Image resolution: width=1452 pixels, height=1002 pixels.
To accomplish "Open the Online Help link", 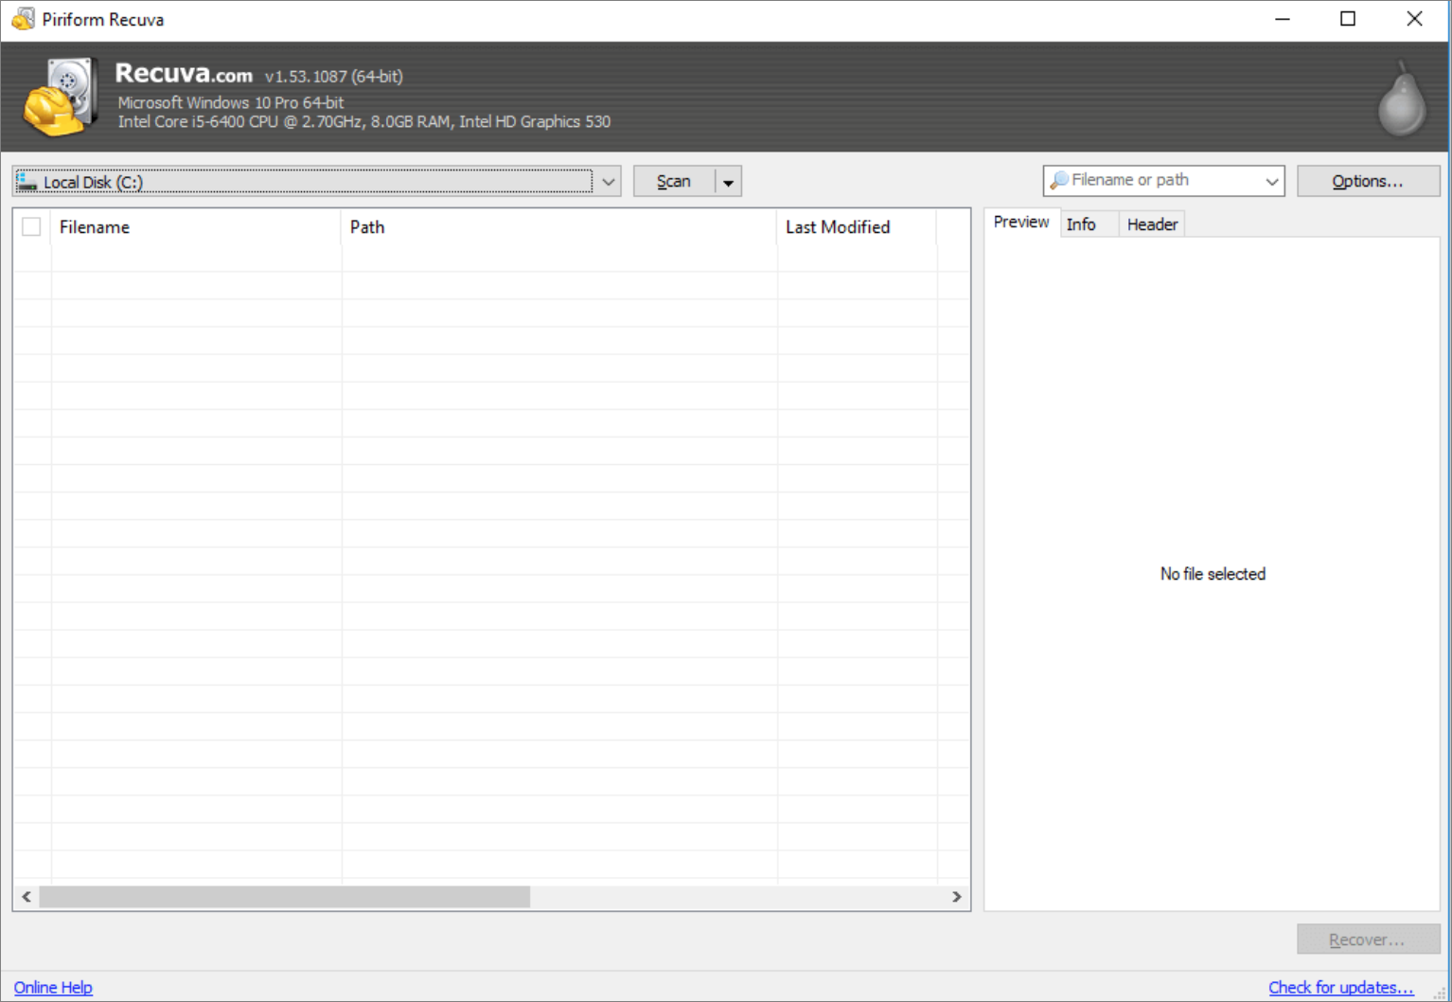I will 53,987.
